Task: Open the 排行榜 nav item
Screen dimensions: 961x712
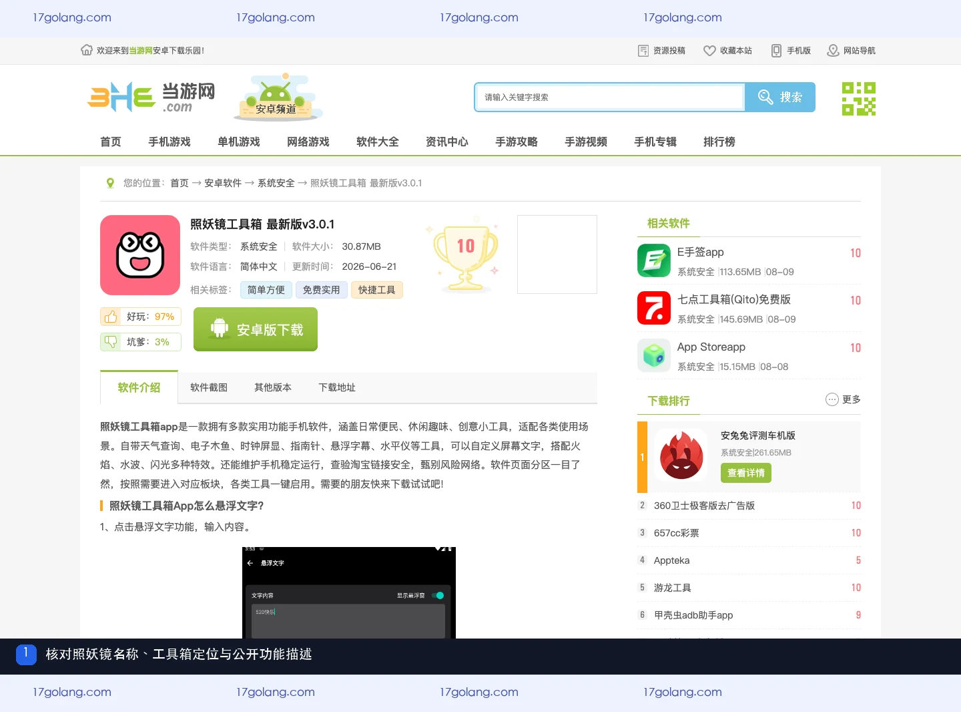Action: pyautogui.click(x=719, y=142)
